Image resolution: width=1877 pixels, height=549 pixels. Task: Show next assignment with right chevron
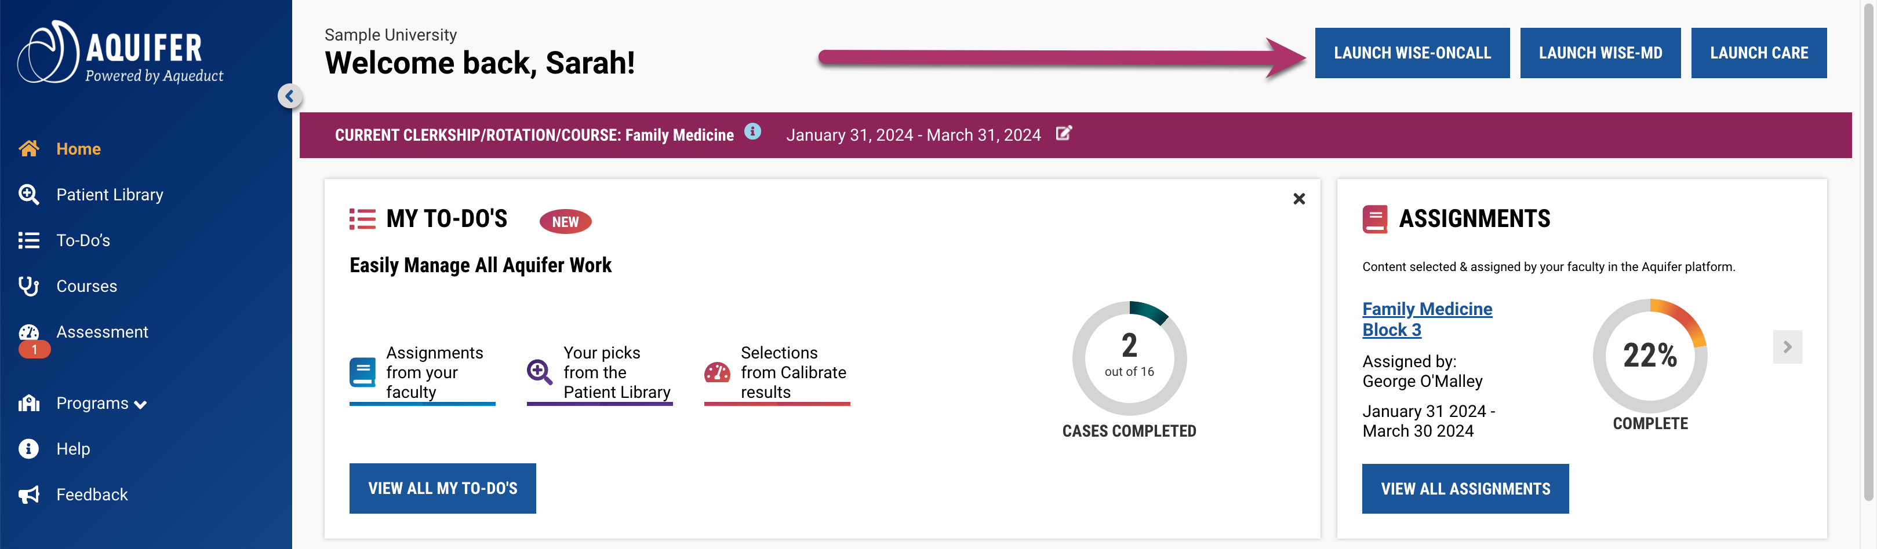1787,347
